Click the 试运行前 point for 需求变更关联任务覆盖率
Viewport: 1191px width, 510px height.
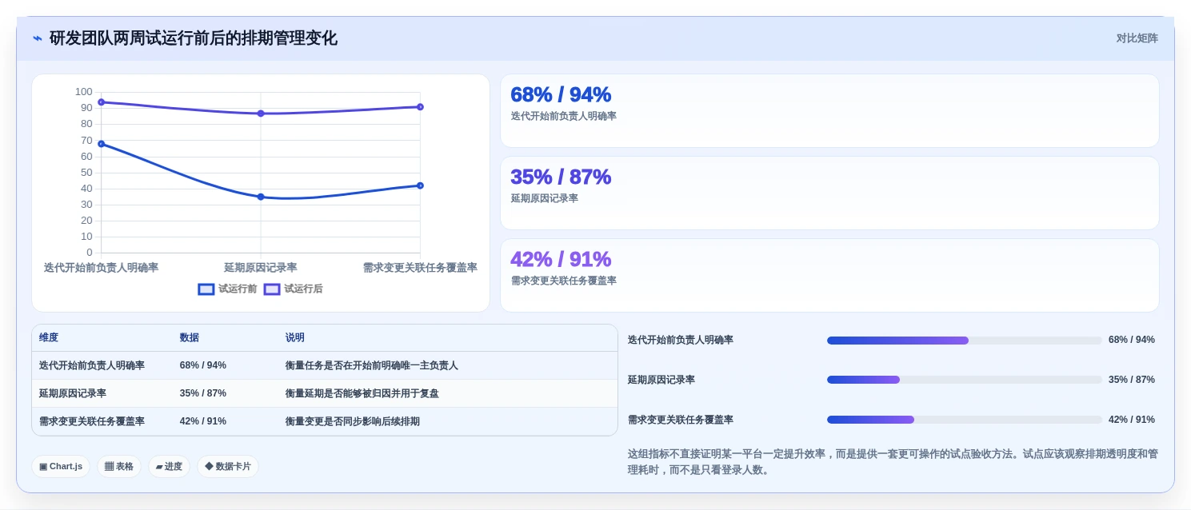click(420, 185)
